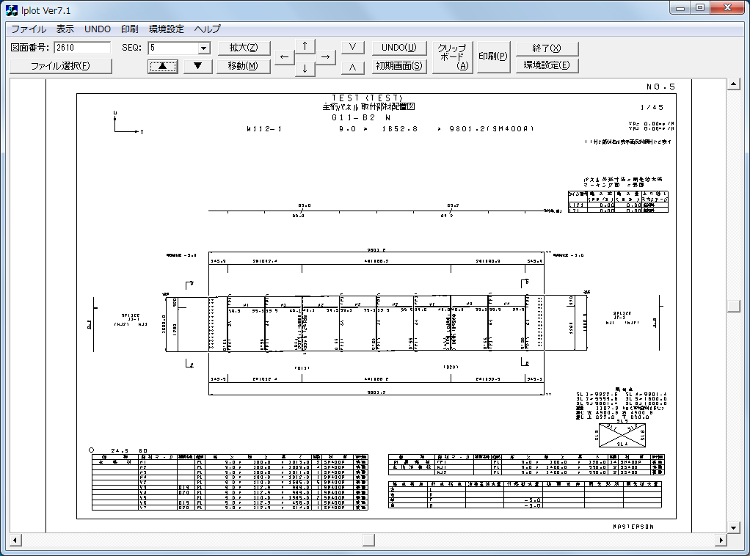Click the pan right arrow button

click(x=325, y=57)
